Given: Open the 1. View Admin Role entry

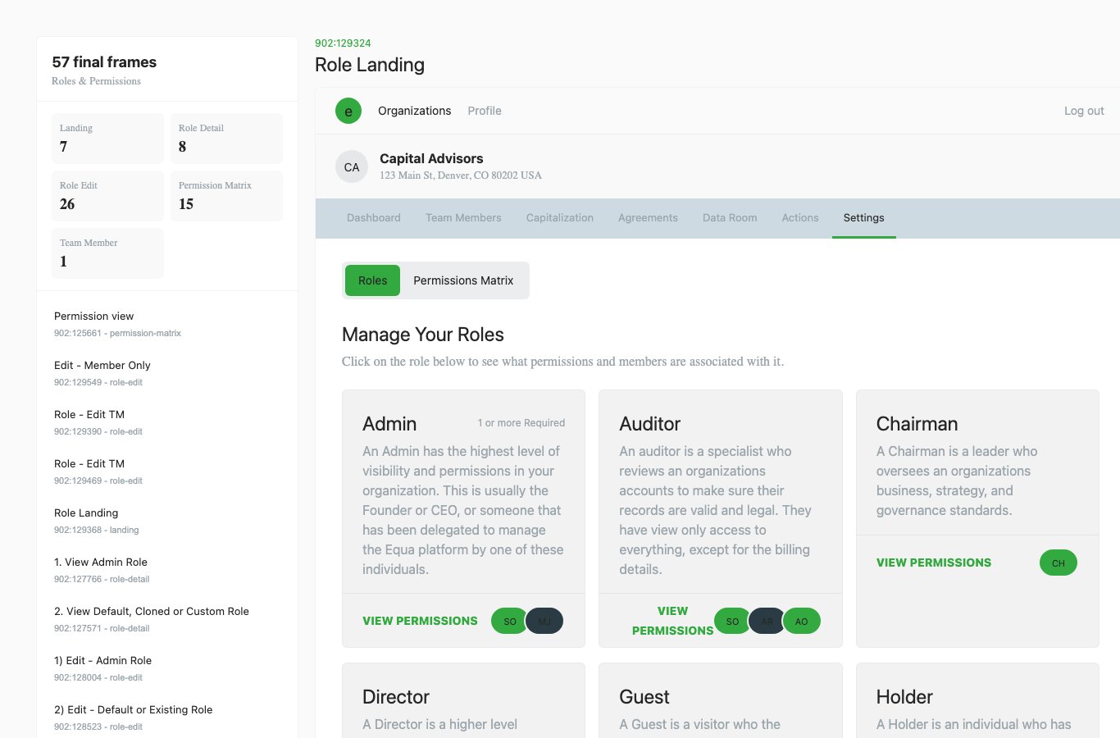Looking at the screenshot, I should (167, 570).
